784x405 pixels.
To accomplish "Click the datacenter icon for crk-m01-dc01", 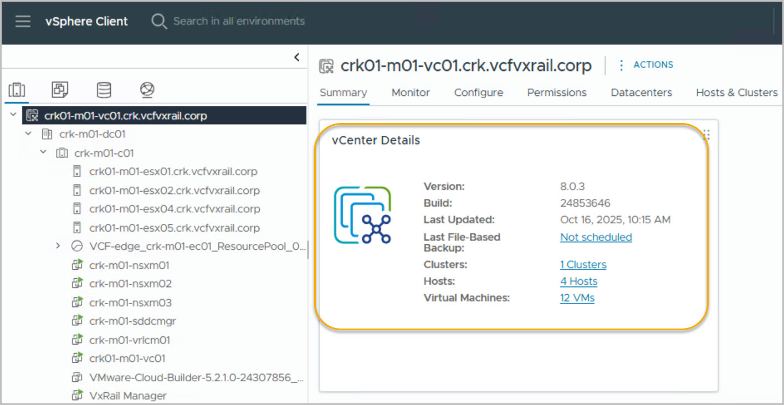I will pos(48,134).
